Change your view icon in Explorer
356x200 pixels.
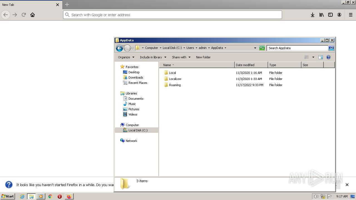click(x=306, y=57)
